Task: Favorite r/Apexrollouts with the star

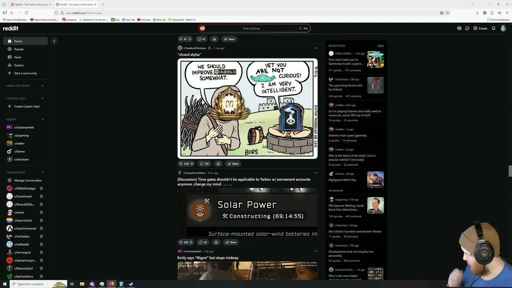Action: click(41, 220)
